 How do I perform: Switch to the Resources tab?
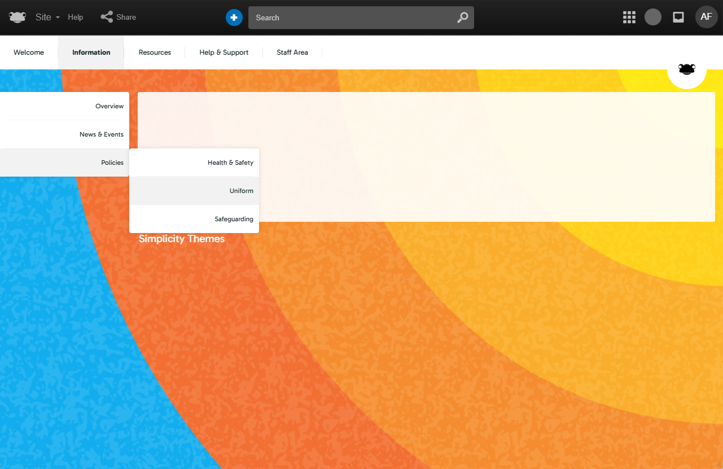pos(155,52)
